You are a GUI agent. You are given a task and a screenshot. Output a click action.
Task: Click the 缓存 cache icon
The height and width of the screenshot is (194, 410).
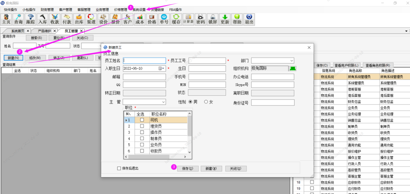pyautogui.click(x=176, y=19)
